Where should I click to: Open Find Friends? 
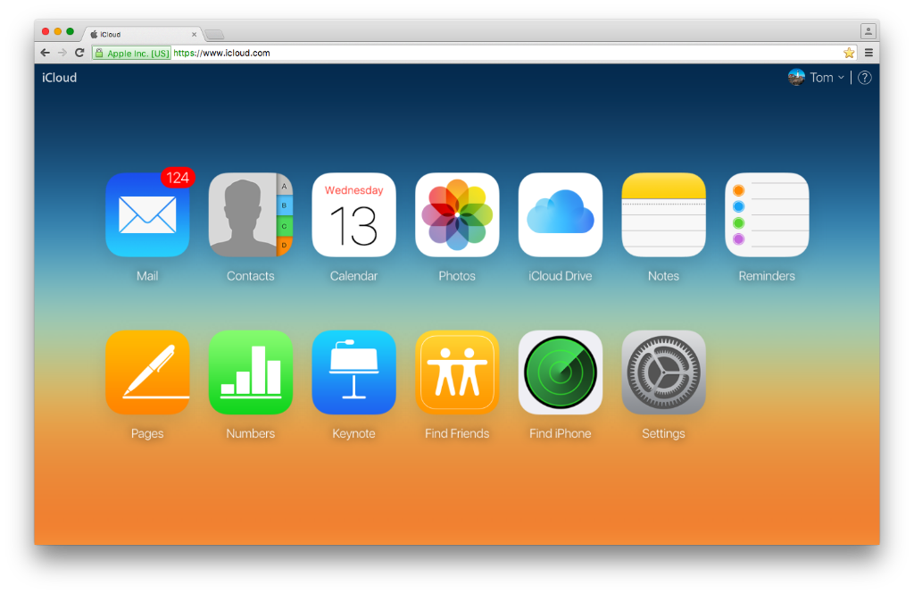pyautogui.click(x=457, y=372)
